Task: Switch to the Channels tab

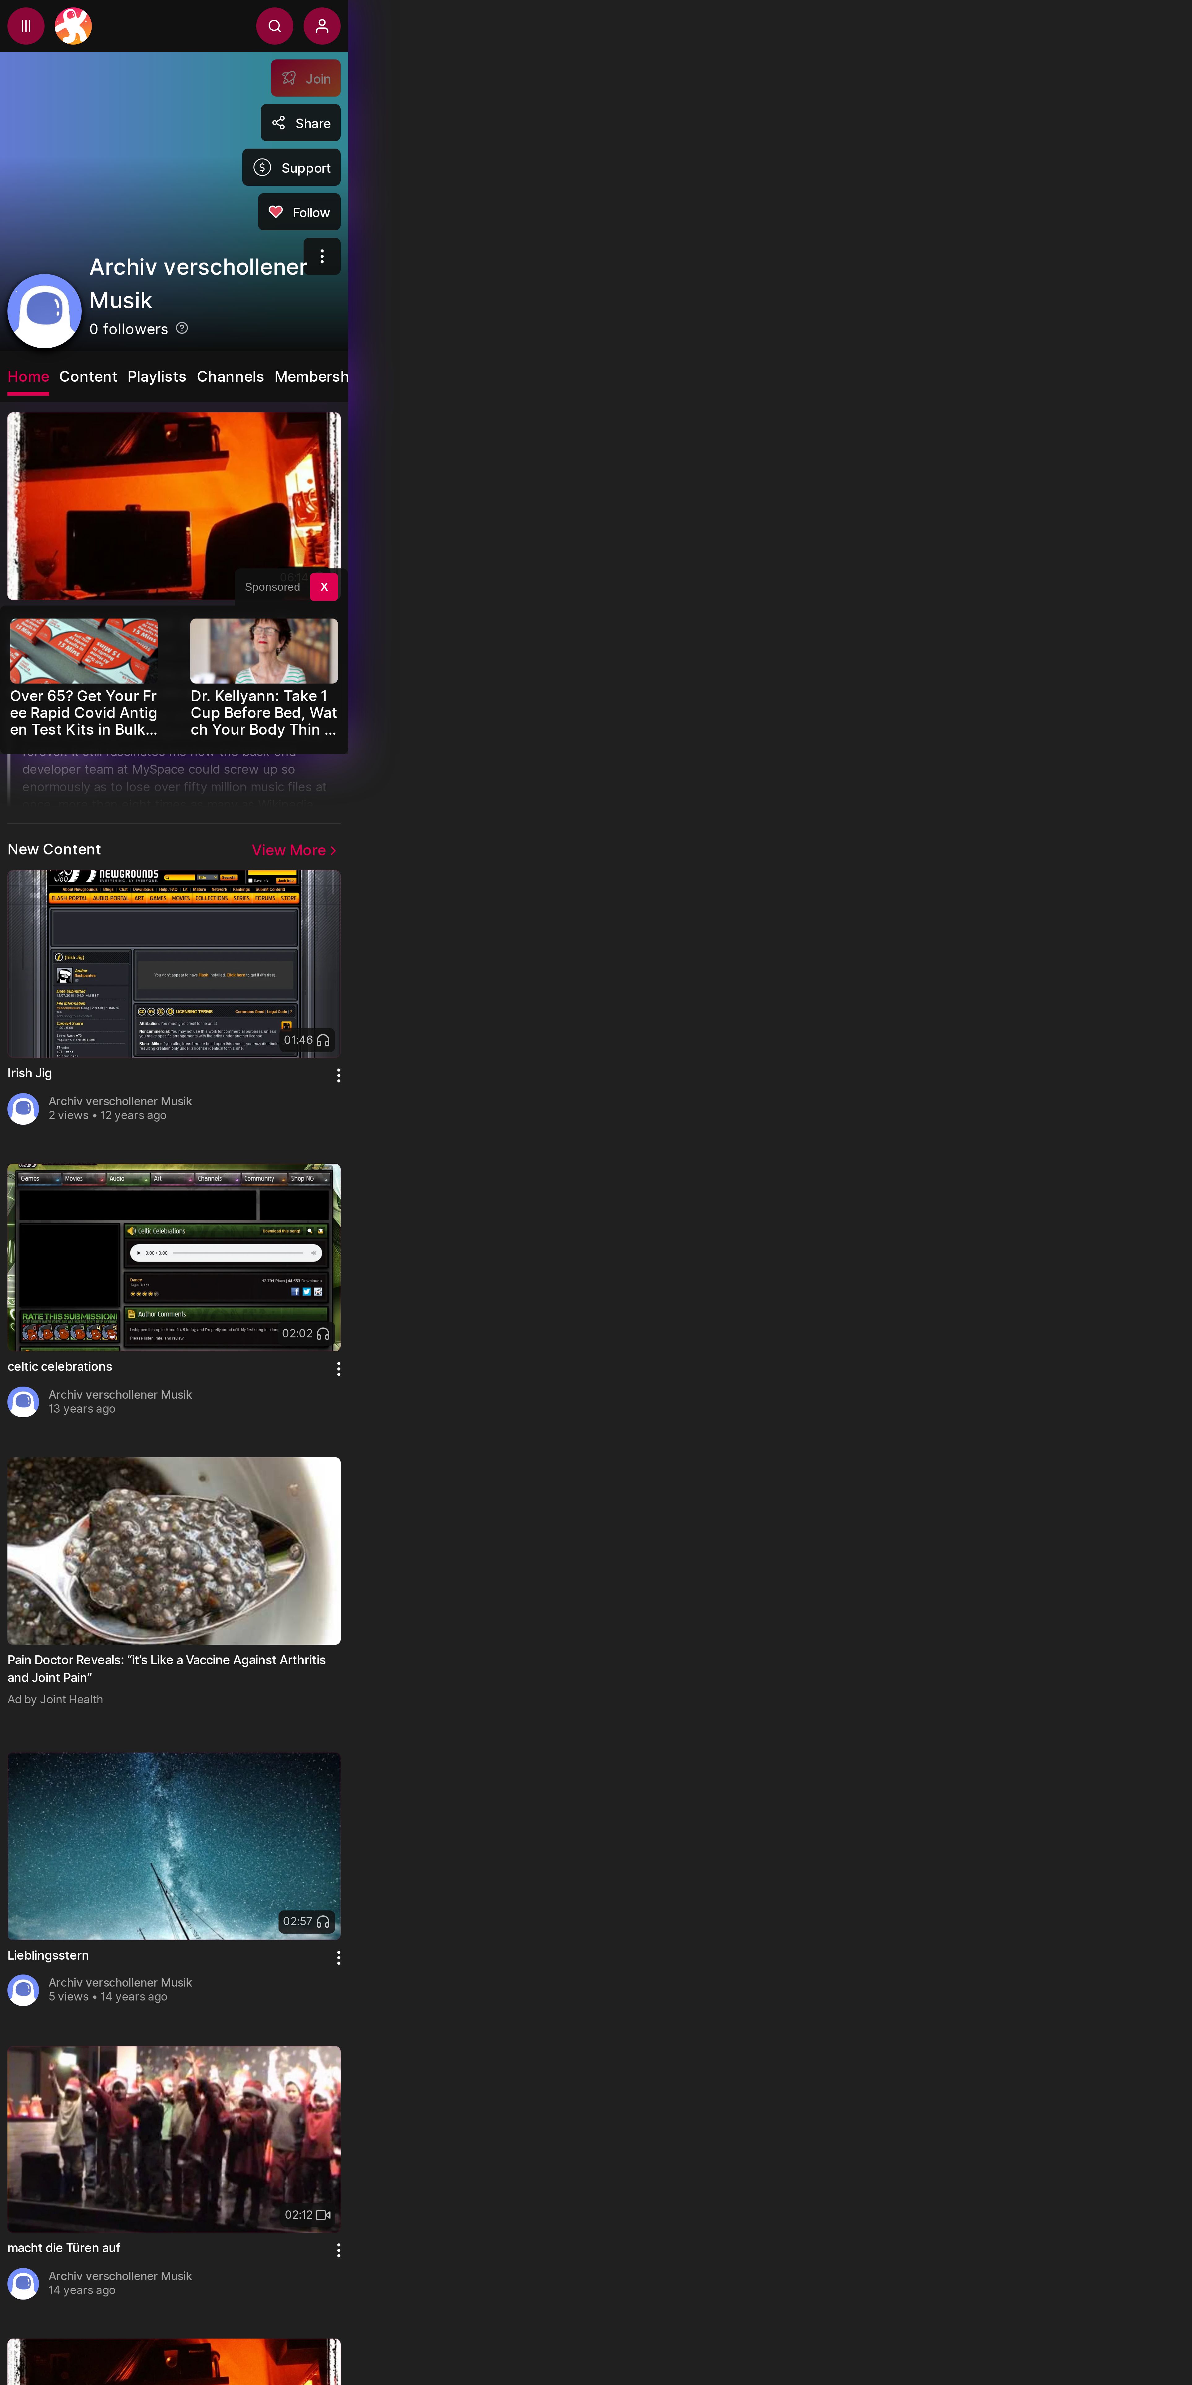Action: (x=231, y=377)
